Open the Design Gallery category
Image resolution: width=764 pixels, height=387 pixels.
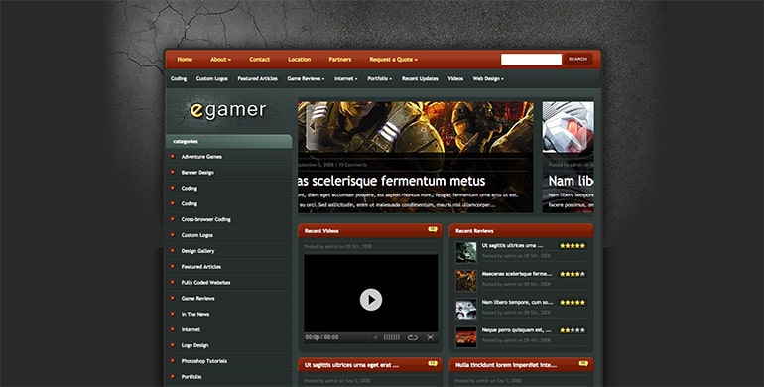tap(197, 251)
